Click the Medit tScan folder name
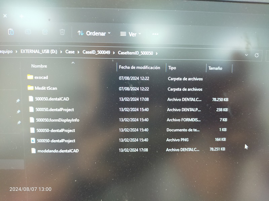269x201 pixels. click(46, 88)
